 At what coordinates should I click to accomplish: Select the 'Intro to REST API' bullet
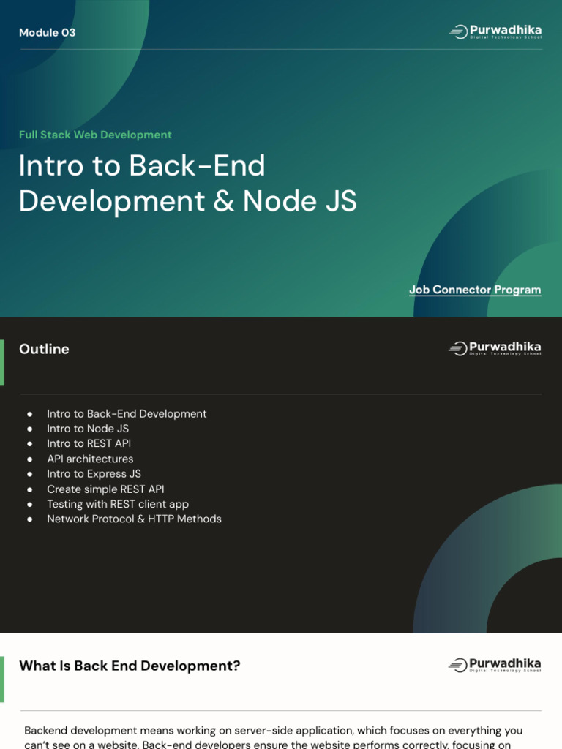[x=89, y=443]
